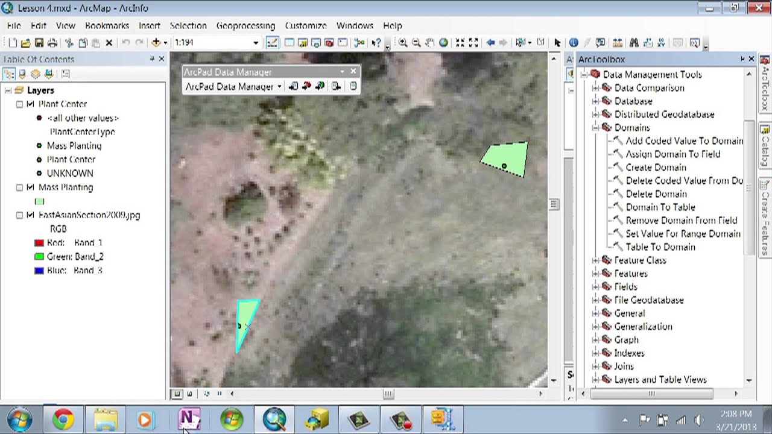This screenshot has width=772, height=434.
Task: Select the Zoom In tool
Action: [403, 43]
